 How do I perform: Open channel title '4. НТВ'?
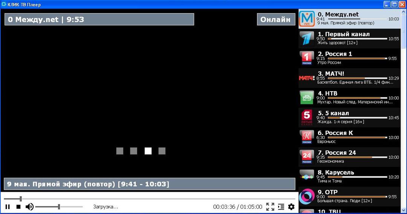click(x=327, y=93)
